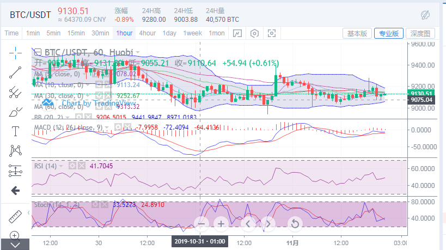This screenshot has width=446, height=250.
Task: Collapse the main chart legend box
Action: tap(37, 52)
